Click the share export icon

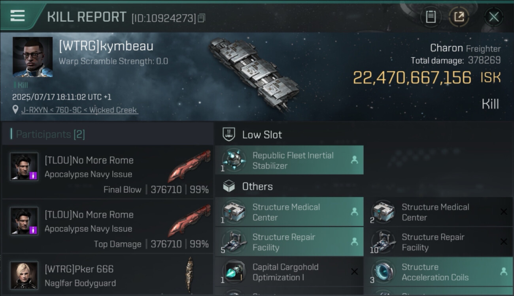click(459, 17)
